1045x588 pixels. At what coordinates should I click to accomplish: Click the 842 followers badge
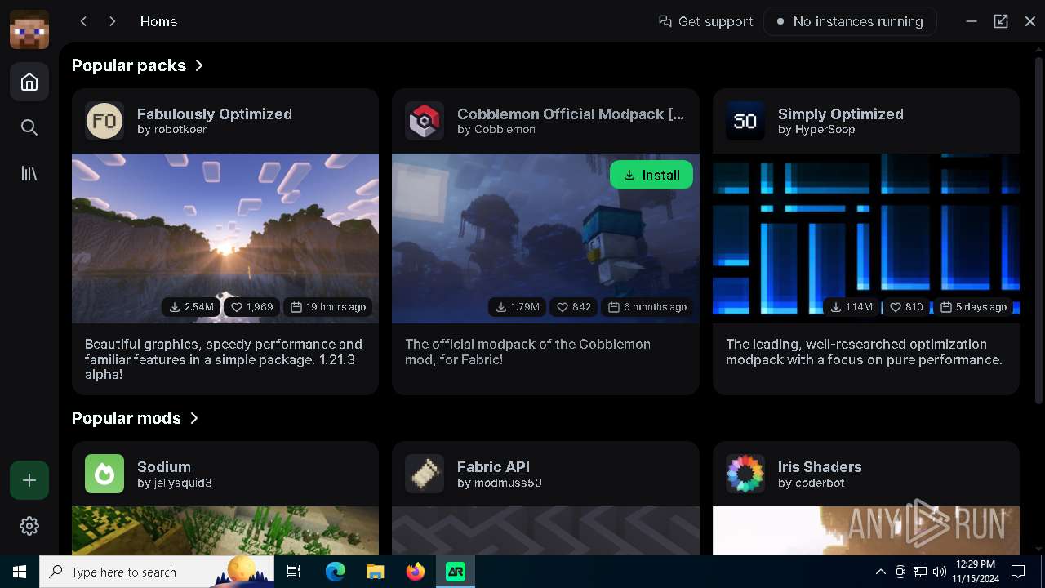(x=574, y=307)
